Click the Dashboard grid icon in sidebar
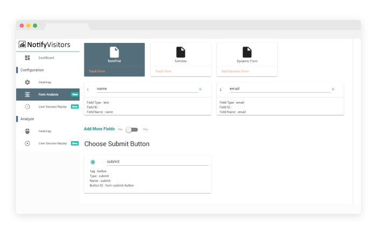The height and width of the screenshot is (234, 377). (27, 58)
